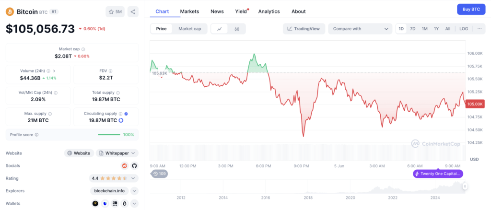
Task: Share Bitcoin page via the share icon
Action: click(x=133, y=12)
